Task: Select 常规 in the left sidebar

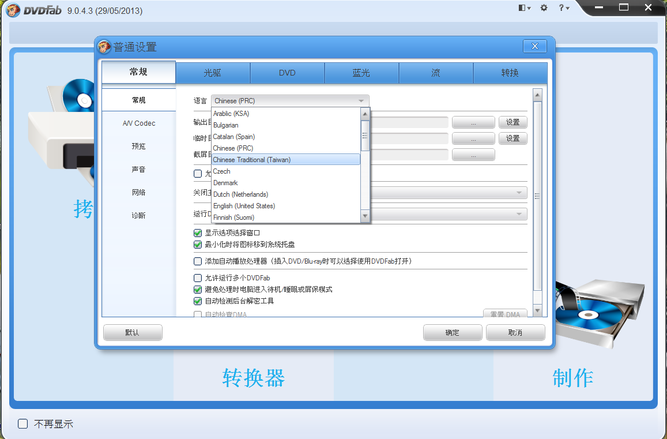Action: coord(139,100)
